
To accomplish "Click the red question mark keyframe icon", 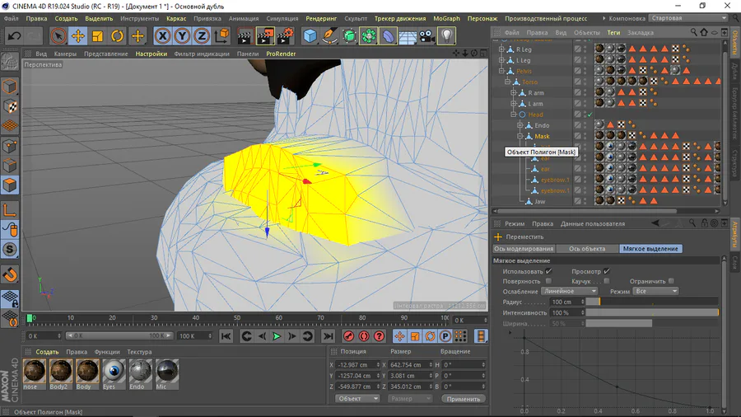I will (379, 336).
